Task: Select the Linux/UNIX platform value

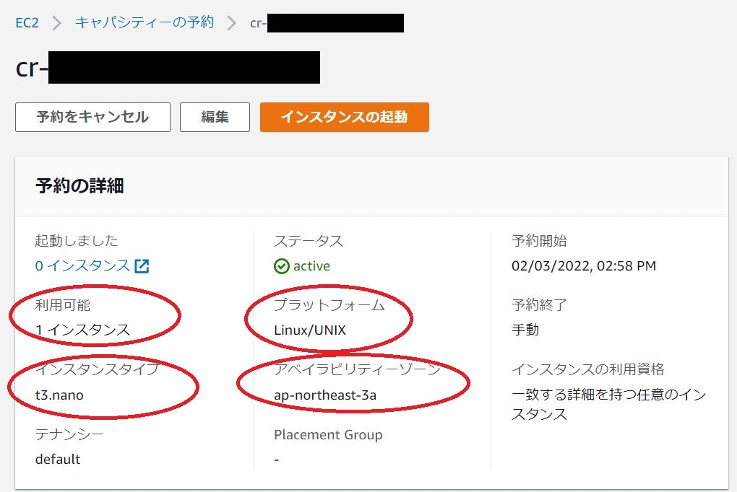Action: click(x=310, y=330)
